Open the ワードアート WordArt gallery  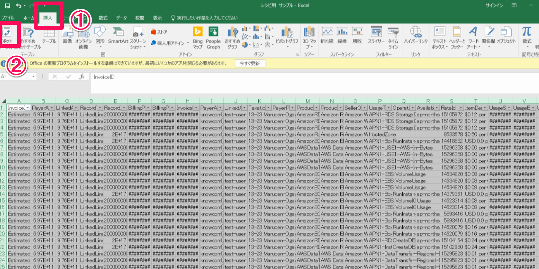(473, 38)
